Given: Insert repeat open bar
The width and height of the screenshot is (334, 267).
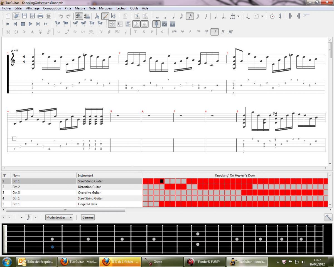Looking at the screenshot, I should (290, 16).
